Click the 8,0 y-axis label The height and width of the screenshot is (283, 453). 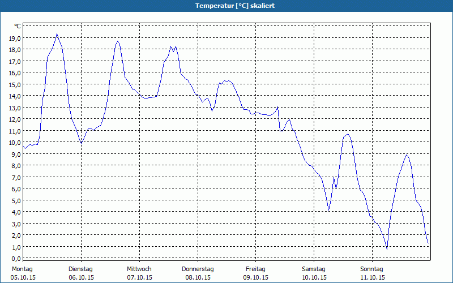pos(16,166)
